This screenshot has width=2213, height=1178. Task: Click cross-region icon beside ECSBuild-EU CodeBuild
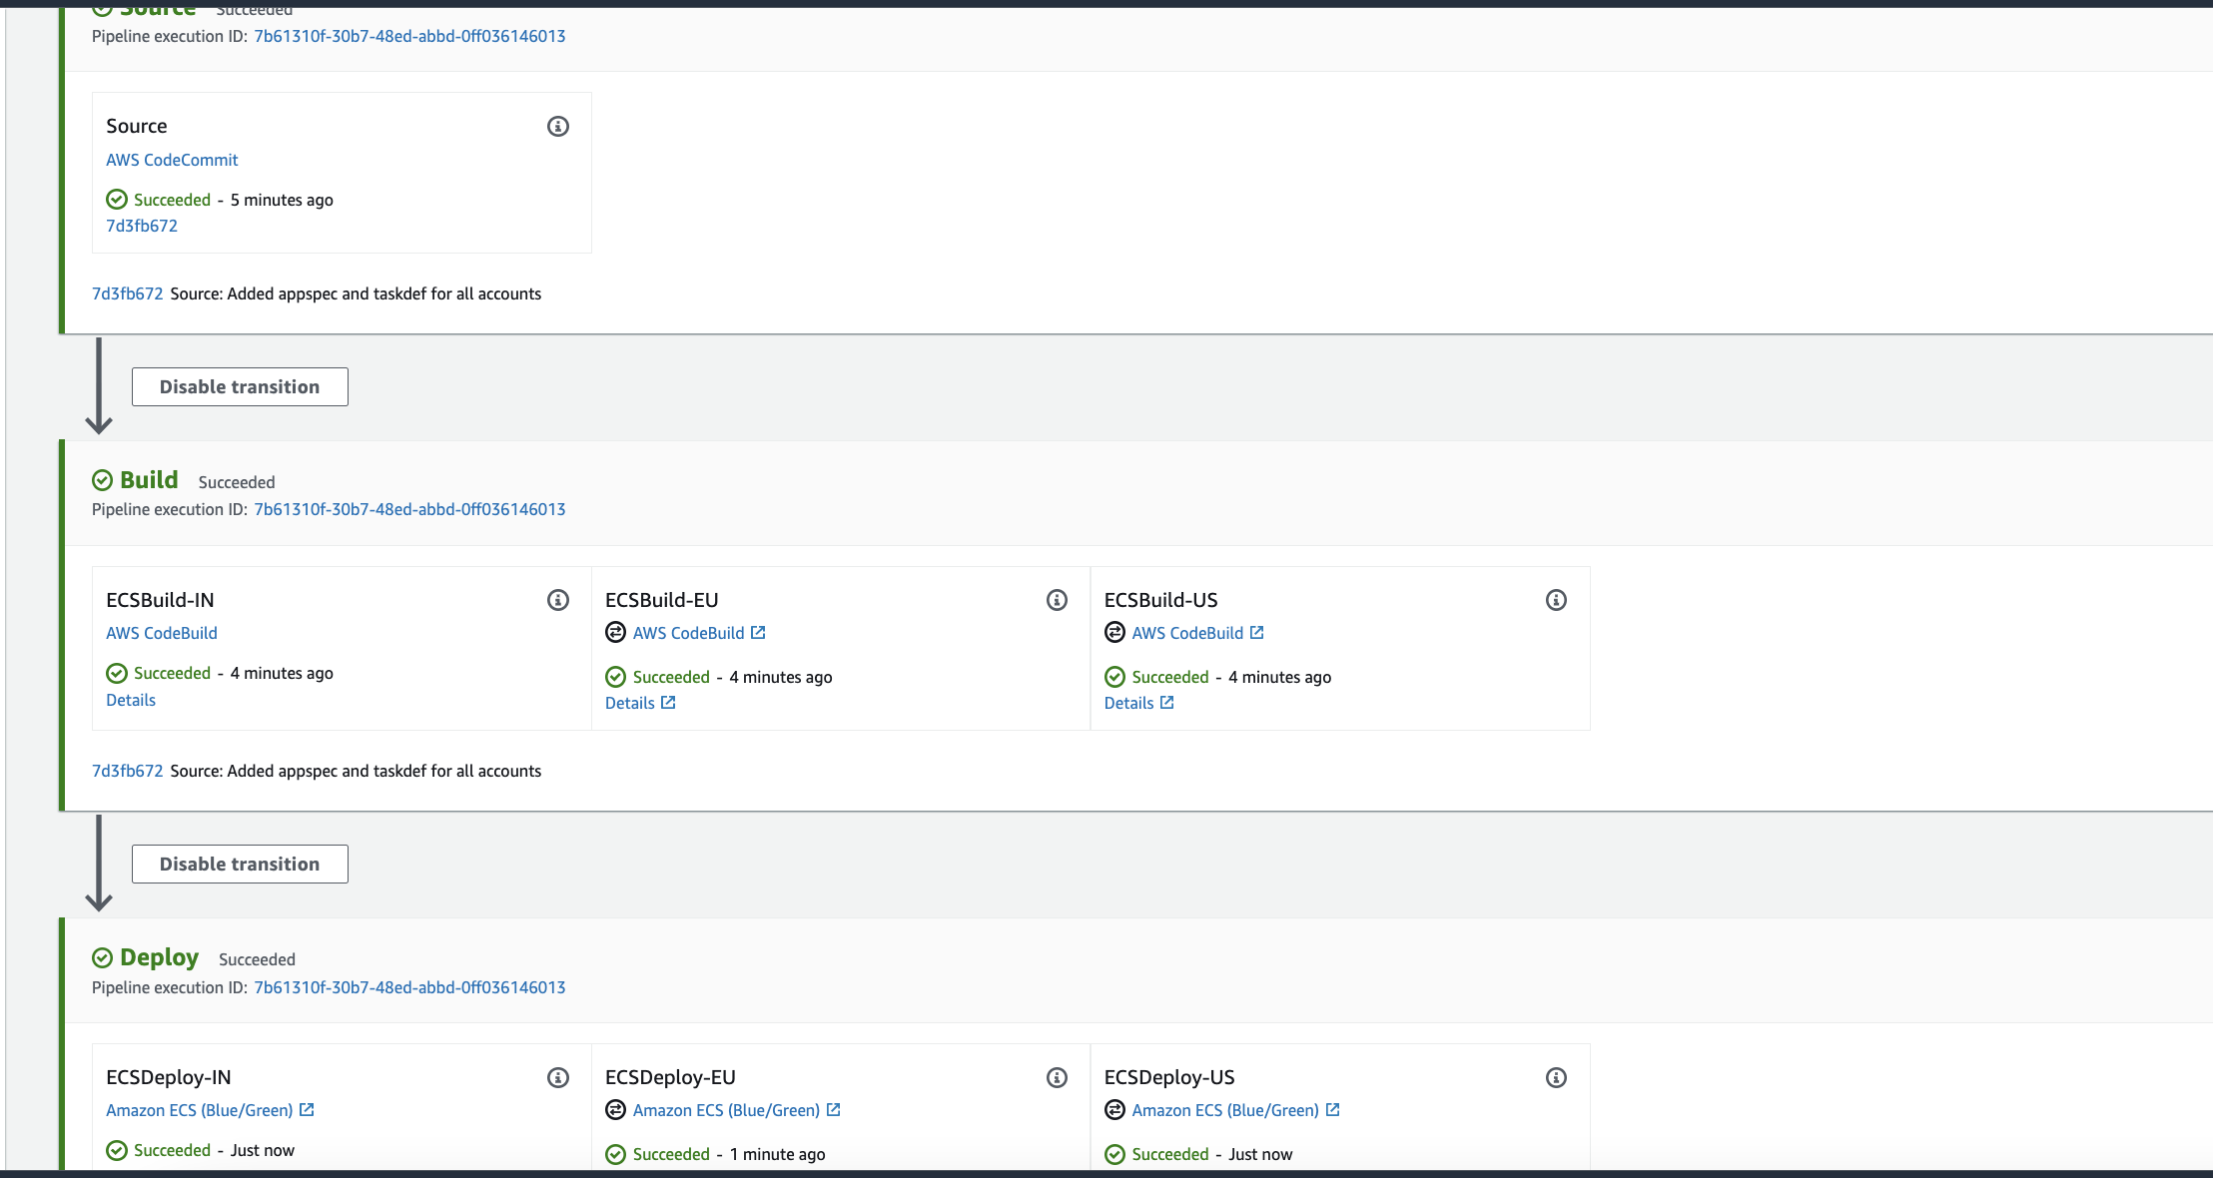[615, 633]
